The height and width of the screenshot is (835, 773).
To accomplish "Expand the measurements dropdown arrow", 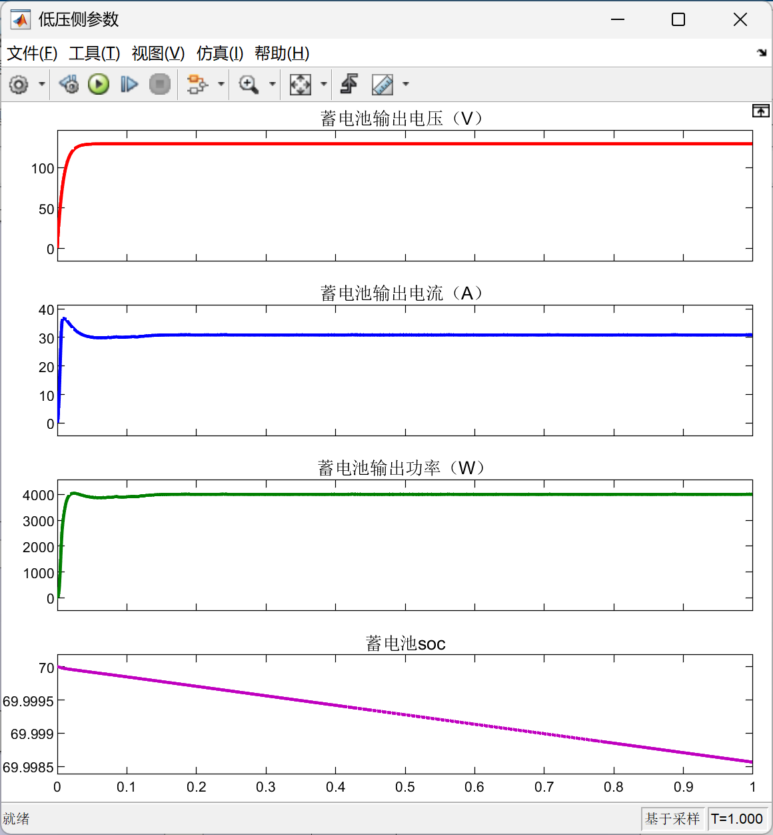I will [406, 85].
